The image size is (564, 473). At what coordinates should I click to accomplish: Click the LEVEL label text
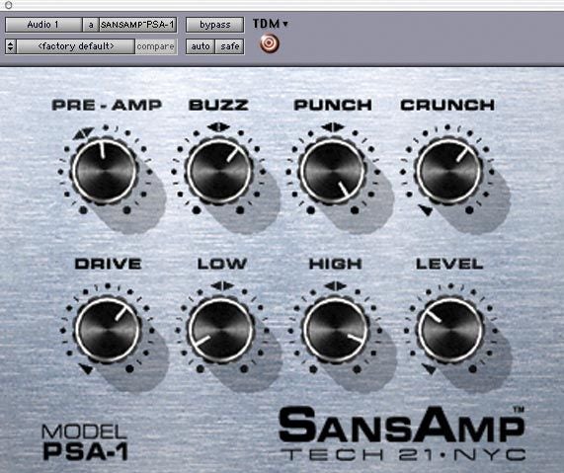tap(449, 264)
